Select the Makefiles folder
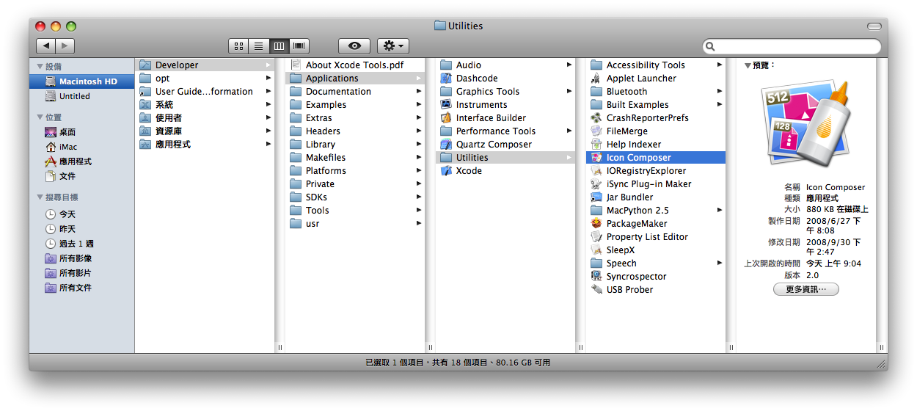The height and width of the screenshot is (411, 917). click(355, 158)
